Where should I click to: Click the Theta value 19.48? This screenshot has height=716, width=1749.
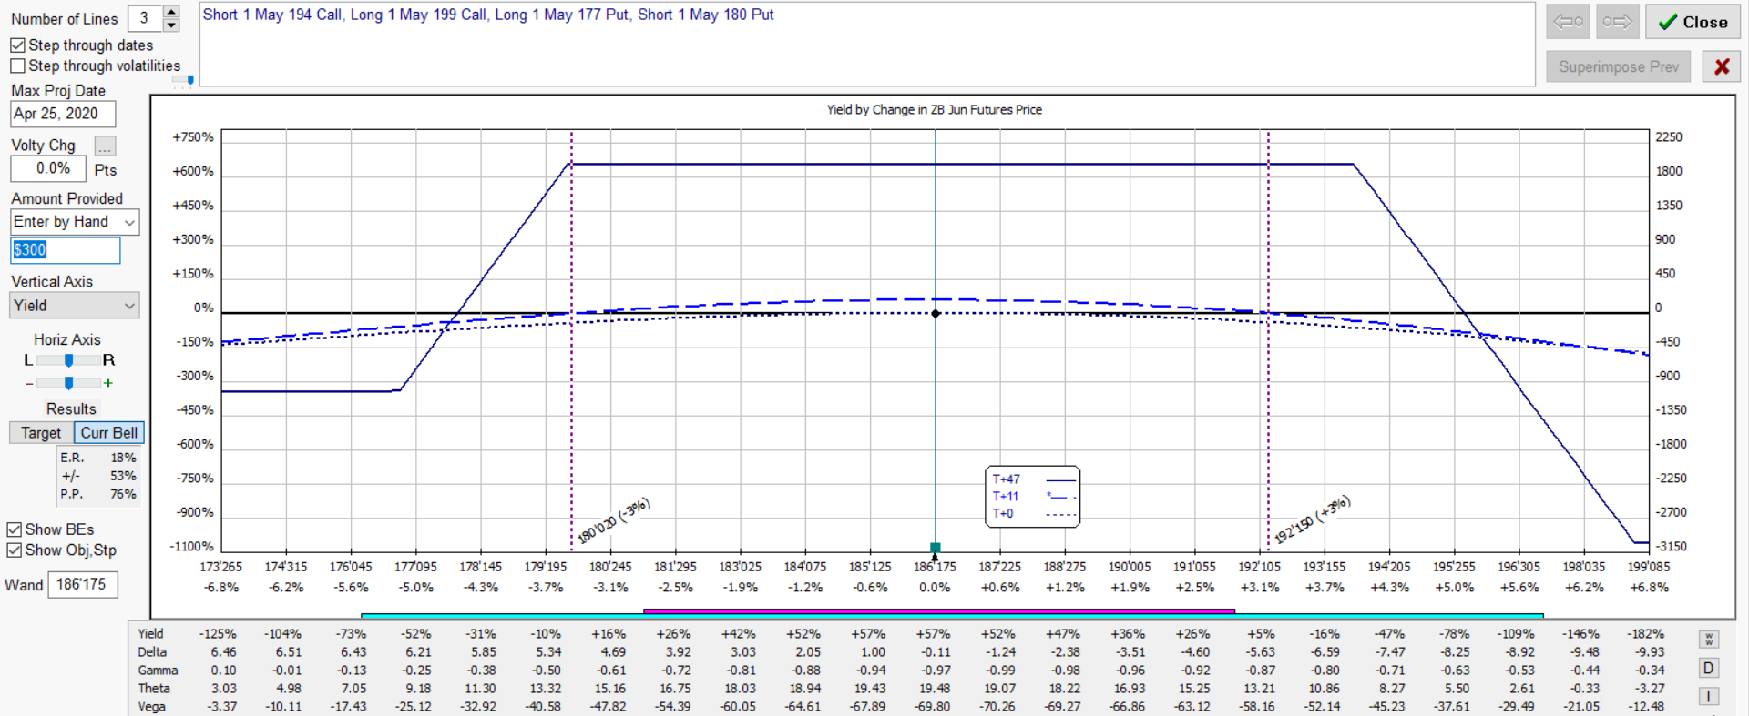point(935,689)
